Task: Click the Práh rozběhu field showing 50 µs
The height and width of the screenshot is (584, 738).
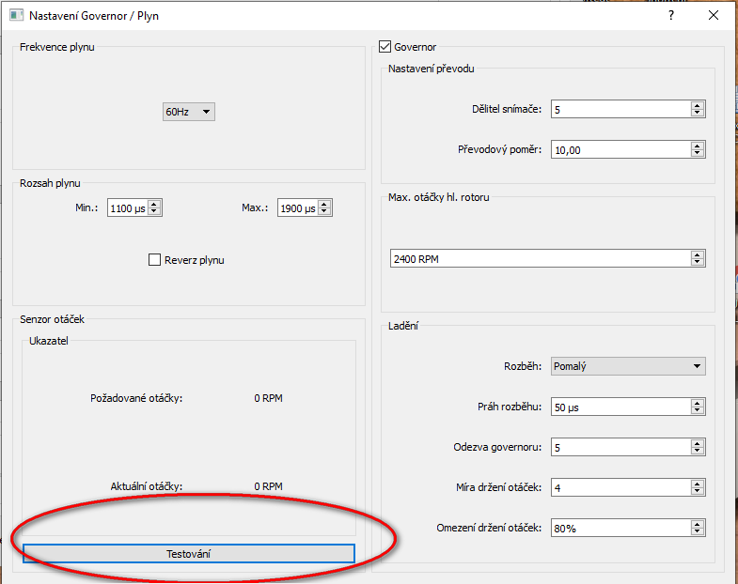Action: point(620,407)
